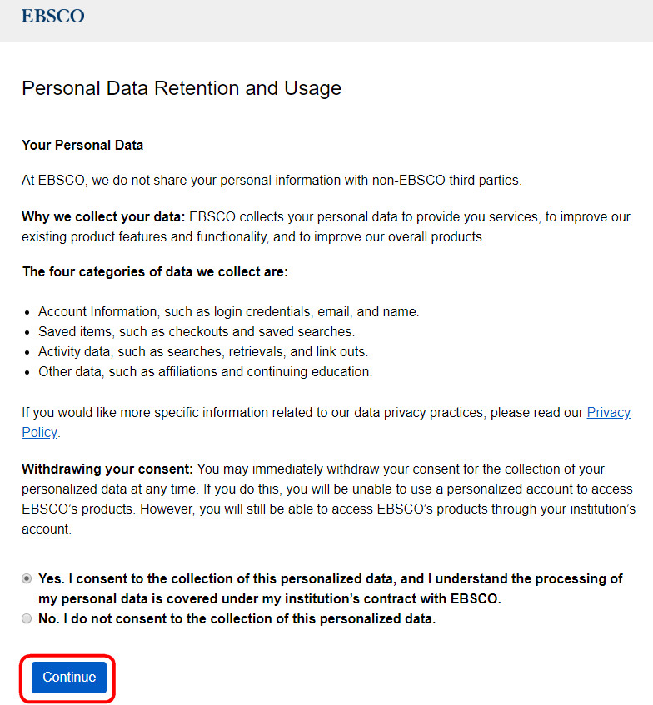Select the No consent radio button
This screenshot has width=653, height=705.
(27, 618)
